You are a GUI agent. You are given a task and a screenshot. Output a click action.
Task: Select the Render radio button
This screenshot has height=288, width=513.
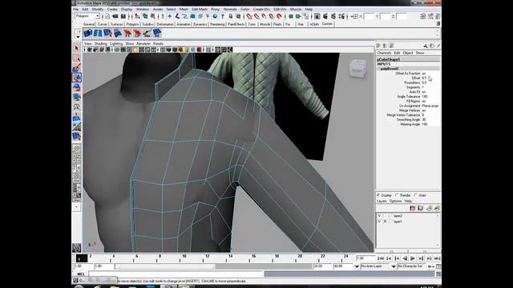(398, 195)
